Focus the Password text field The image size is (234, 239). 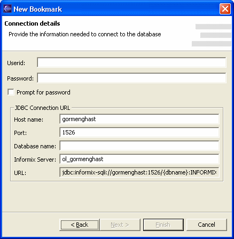(x=131, y=78)
